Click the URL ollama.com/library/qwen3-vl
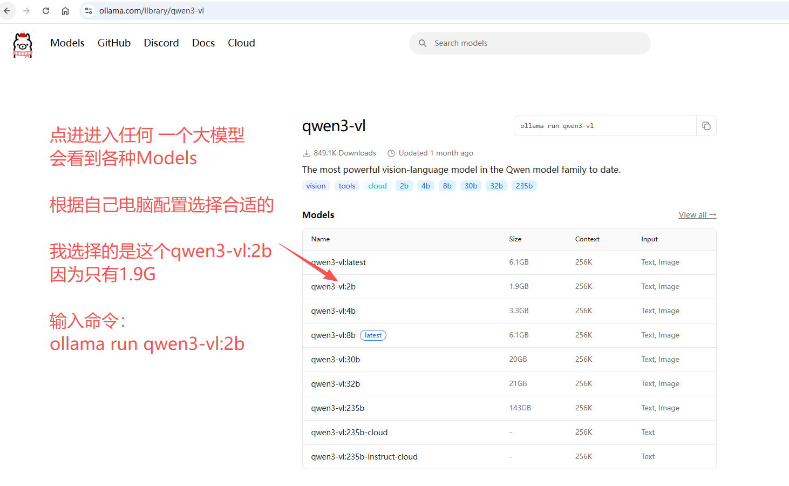The height and width of the screenshot is (486, 789). [x=152, y=11]
